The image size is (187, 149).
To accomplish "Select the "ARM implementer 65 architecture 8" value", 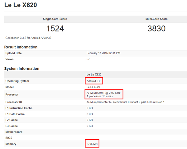I will coord(126,102).
